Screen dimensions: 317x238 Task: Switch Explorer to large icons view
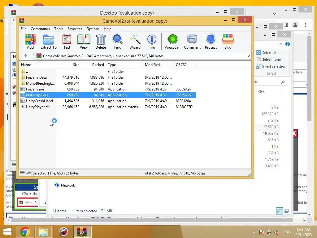click(x=286, y=211)
